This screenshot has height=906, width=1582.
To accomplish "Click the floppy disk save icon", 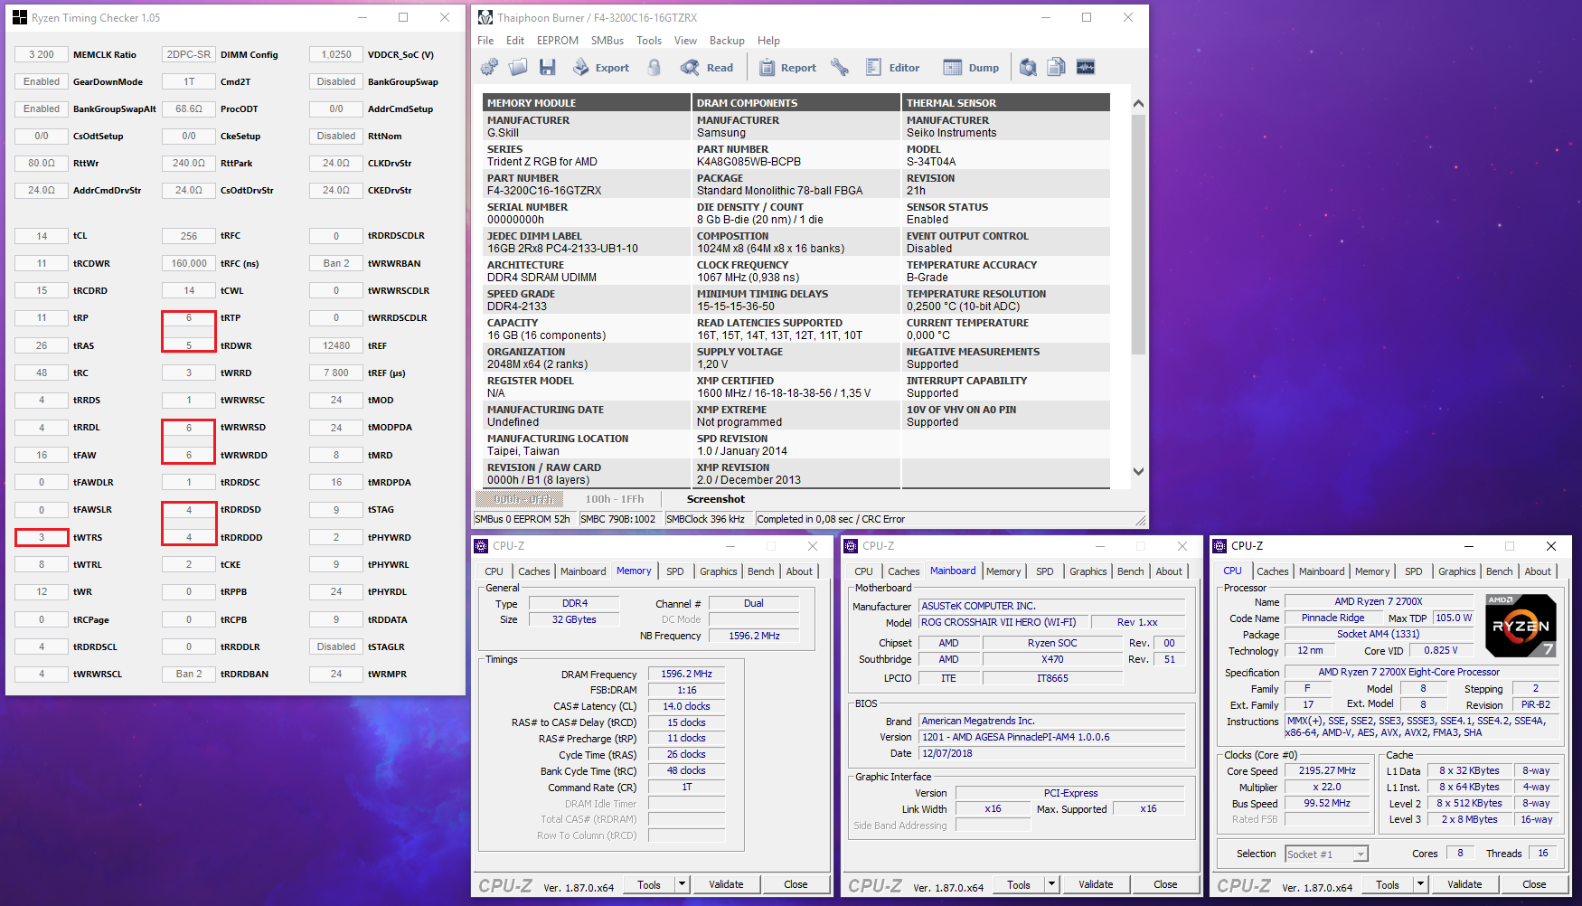I will click(x=547, y=67).
